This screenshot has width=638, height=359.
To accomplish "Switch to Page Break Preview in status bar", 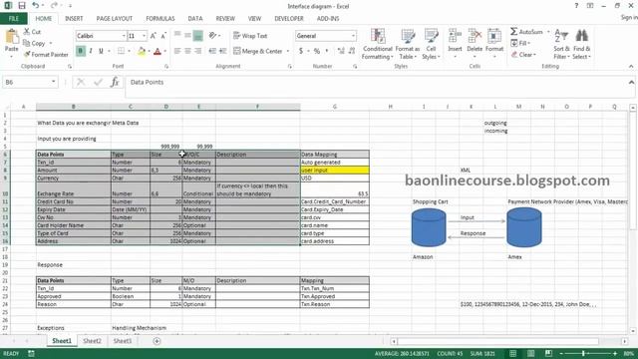I will click(x=548, y=353).
